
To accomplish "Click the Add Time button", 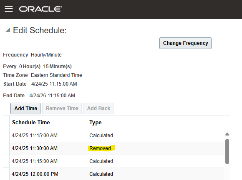I will tap(25, 108).
